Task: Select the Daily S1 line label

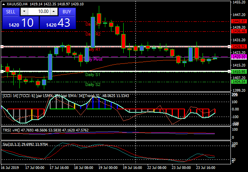Action: click(93, 75)
